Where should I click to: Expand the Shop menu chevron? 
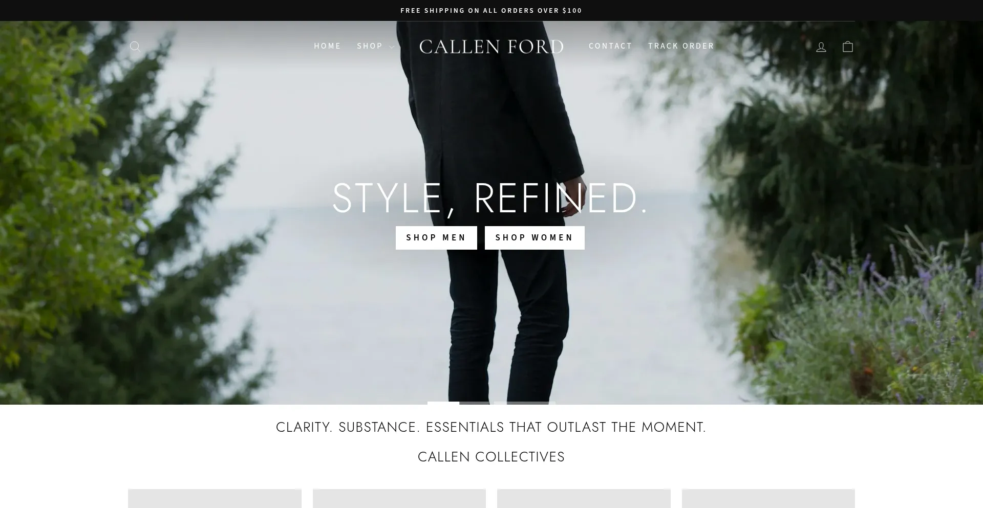[x=392, y=47]
